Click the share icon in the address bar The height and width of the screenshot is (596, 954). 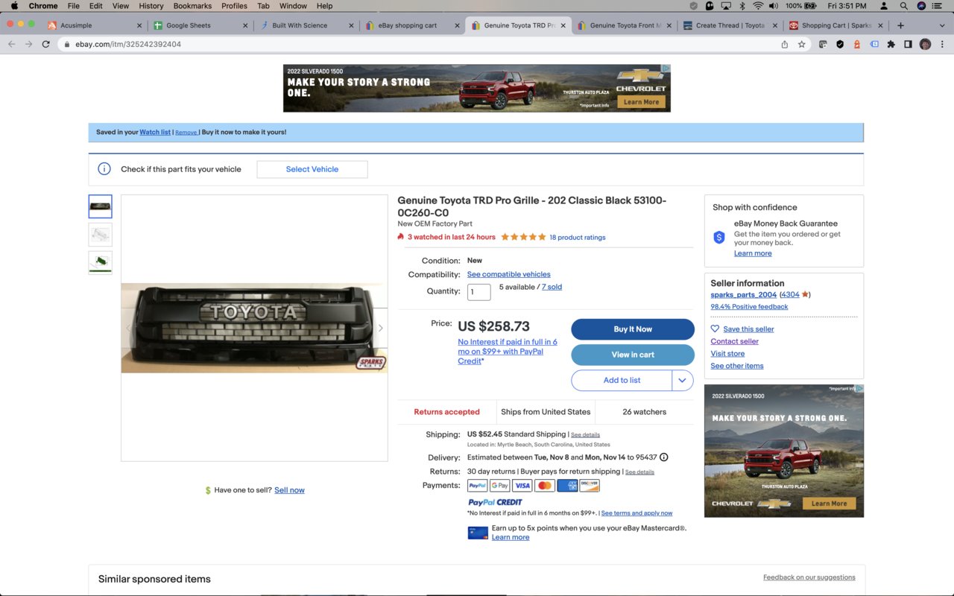pos(785,44)
